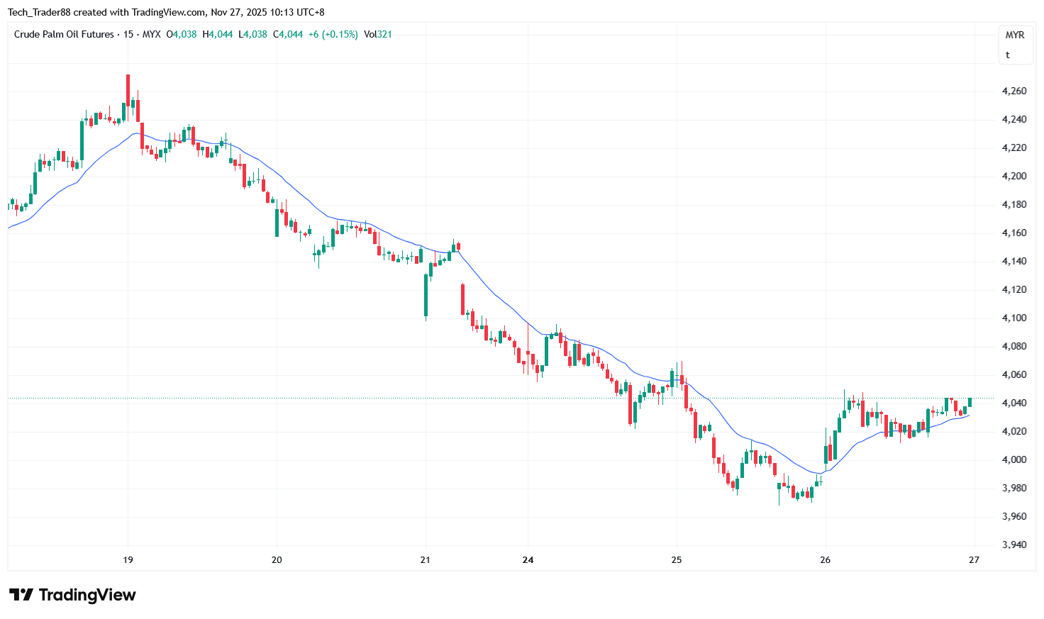Click the 3,940 price axis label
This screenshot has width=1044, height=619.
(1014, 545)
